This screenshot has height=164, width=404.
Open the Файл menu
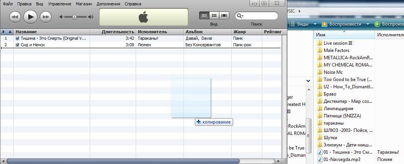click(7, 4)
